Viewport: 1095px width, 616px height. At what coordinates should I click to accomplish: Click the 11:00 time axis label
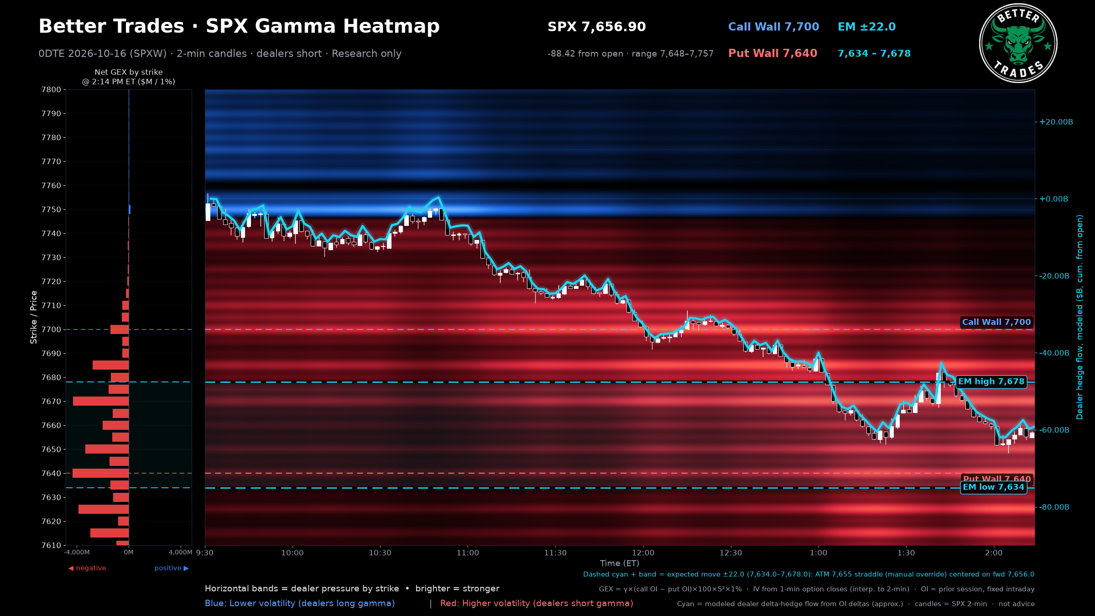(x=468, y=553)
